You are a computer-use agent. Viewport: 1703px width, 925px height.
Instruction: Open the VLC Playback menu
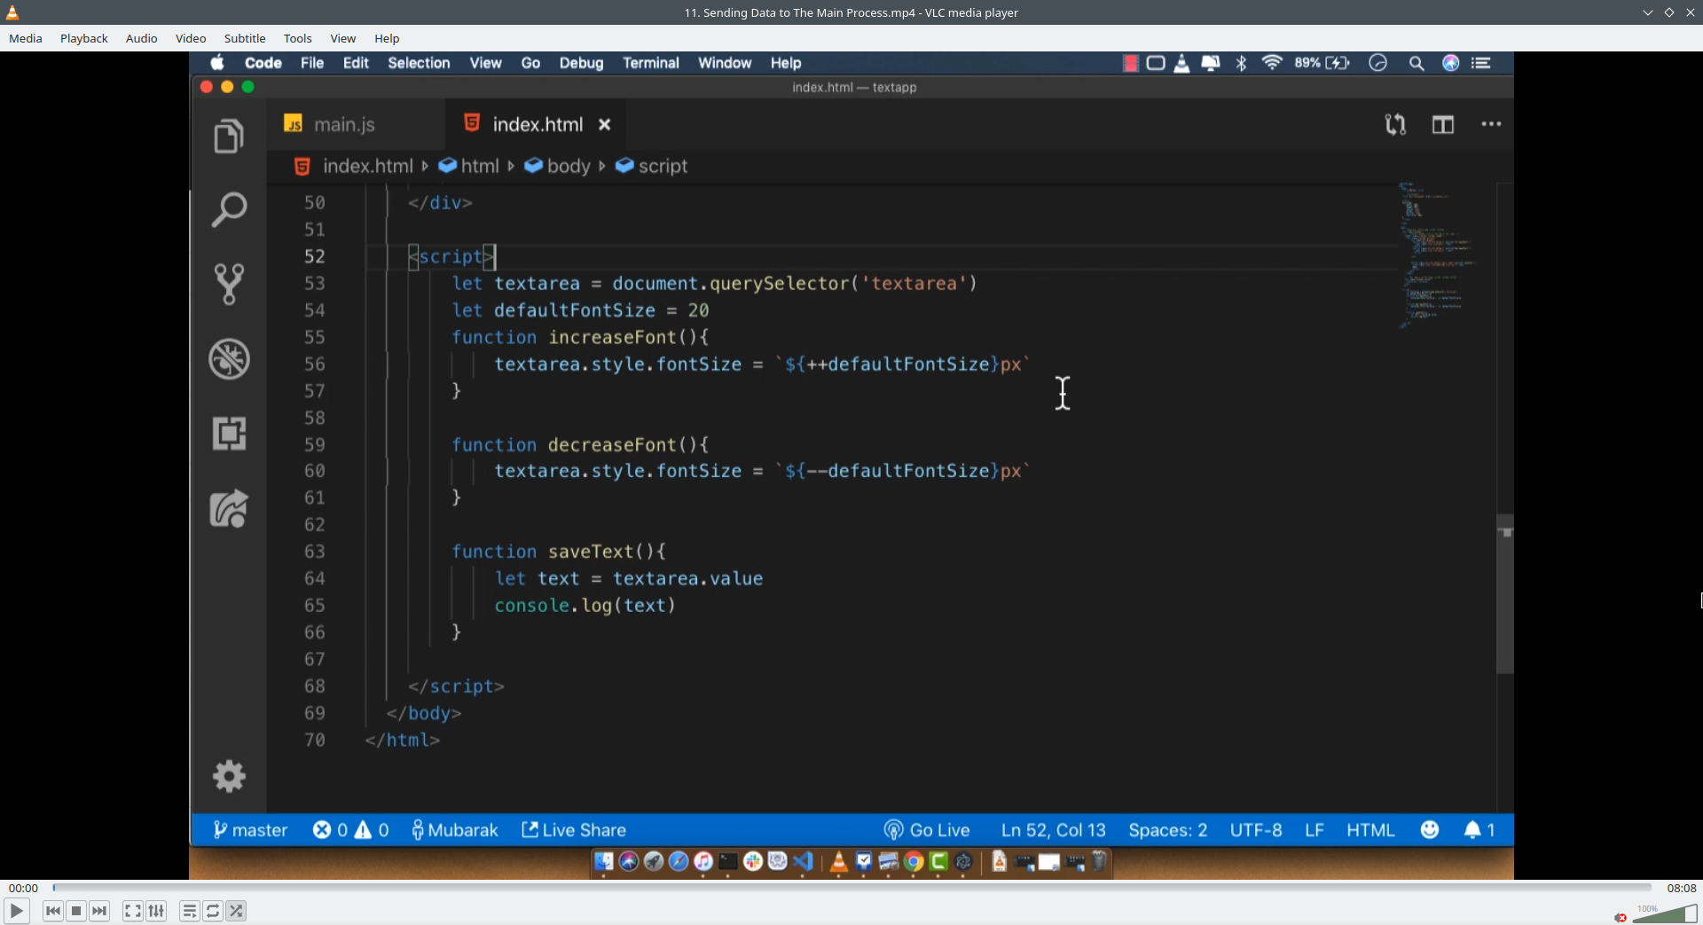click(x=84, y=38)
